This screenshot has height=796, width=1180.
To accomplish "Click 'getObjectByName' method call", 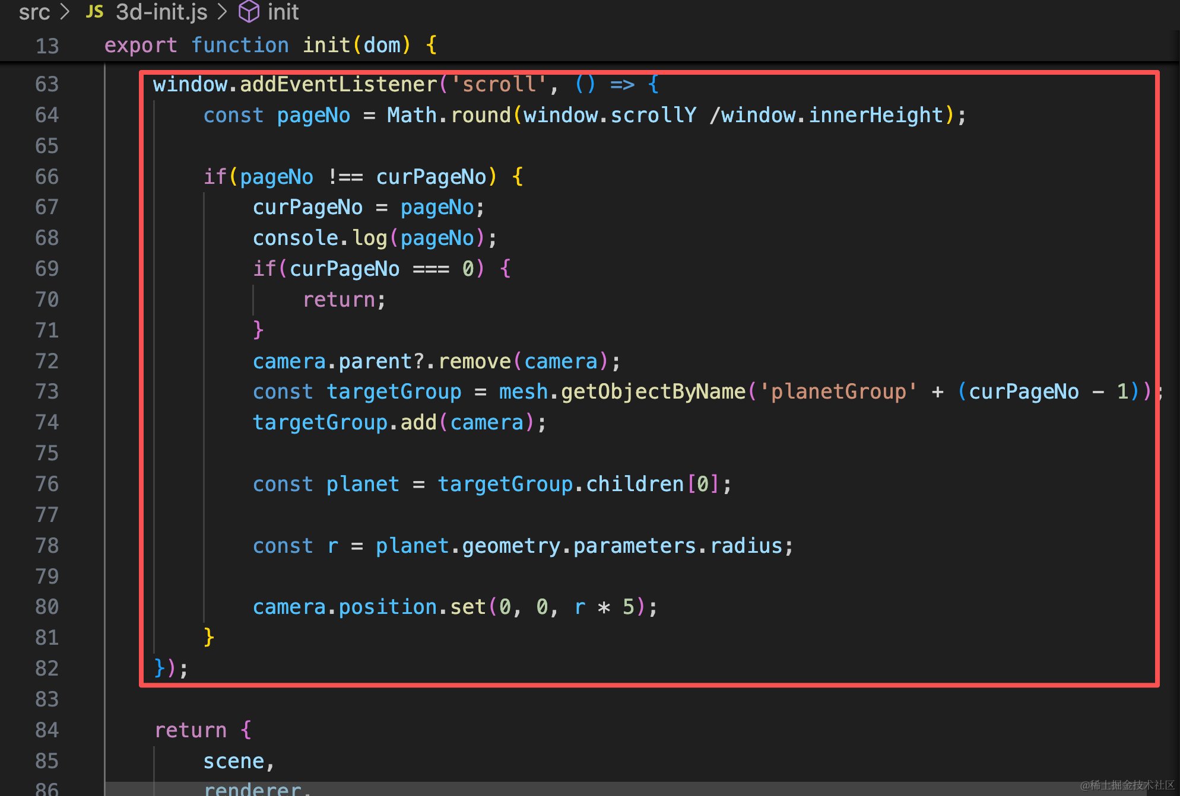I will 653,391.
